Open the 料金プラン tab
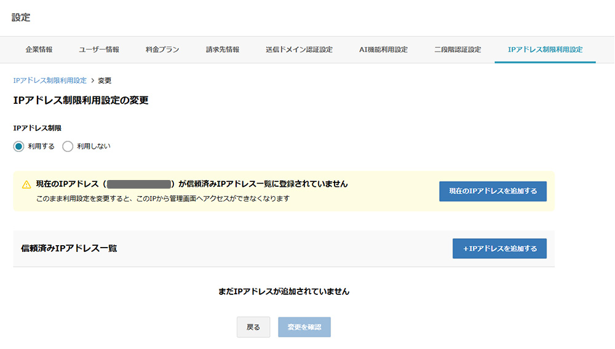Image resolution: width=615 pixels, height=349 pixels. [162, 50]
